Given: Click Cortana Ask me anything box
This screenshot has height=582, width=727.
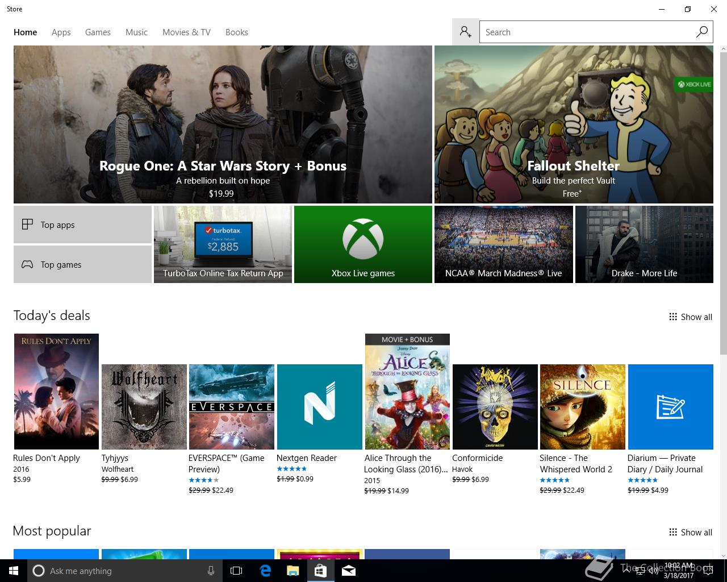Looking at the screenshot, I should tap(124, 571).
